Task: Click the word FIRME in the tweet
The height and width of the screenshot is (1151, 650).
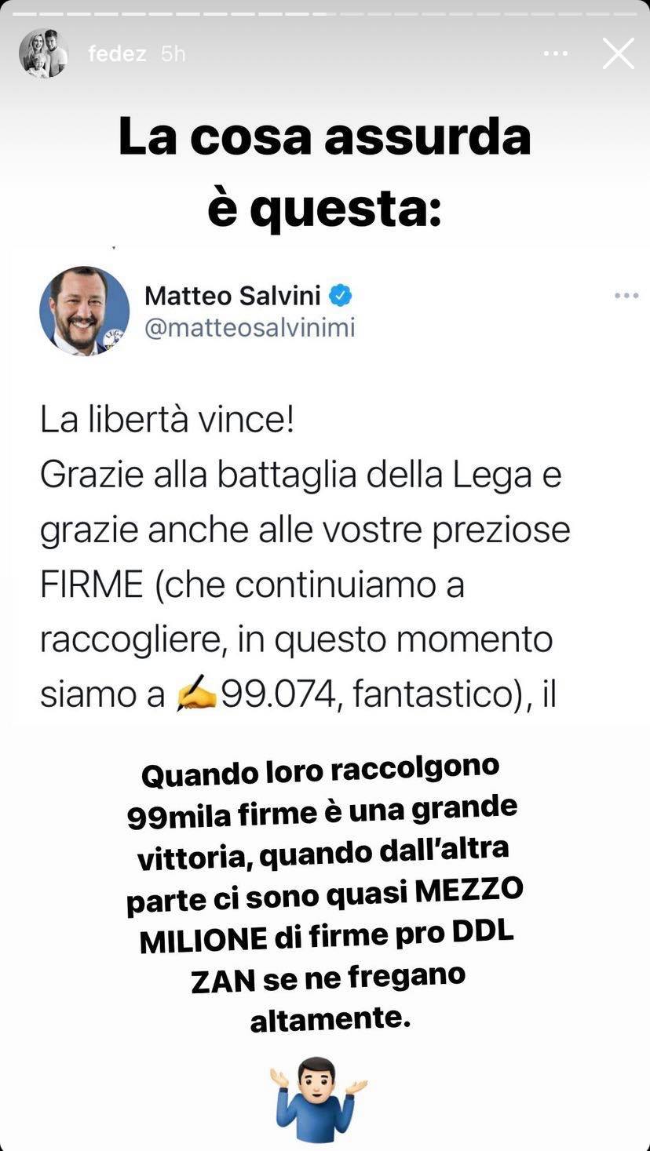Action: coord(92,585)
